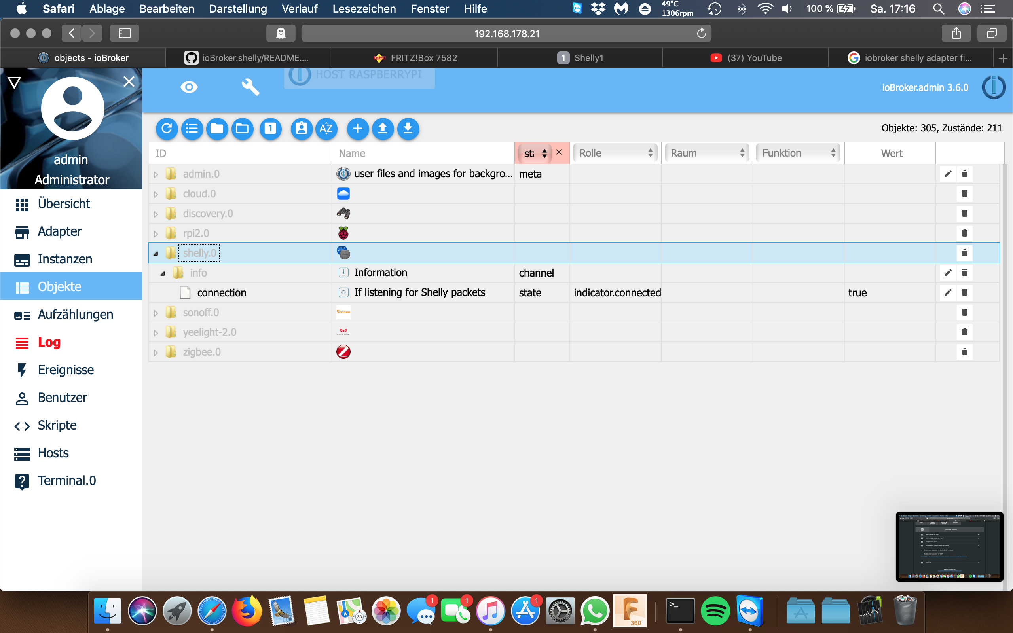Click the A-Z sort objects icon
1013x633 pixels.
(x=326, y=129)
